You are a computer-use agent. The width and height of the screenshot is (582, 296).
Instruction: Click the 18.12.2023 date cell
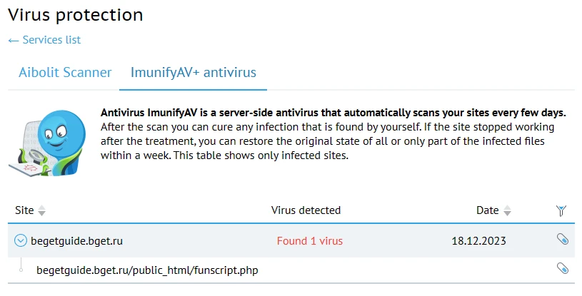coord(478,241)
